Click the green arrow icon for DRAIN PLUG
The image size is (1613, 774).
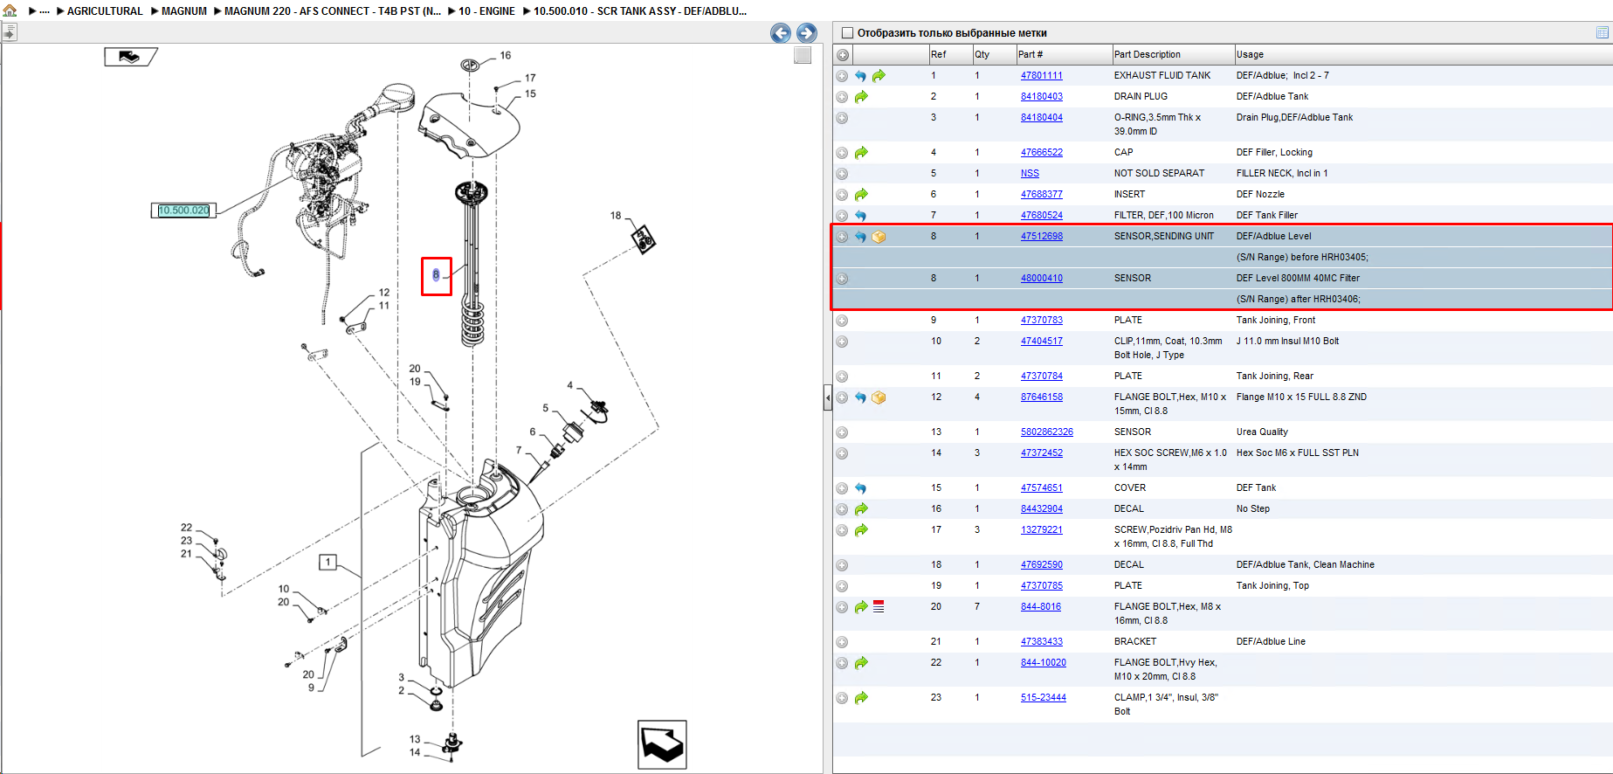[x=861, y=97]
